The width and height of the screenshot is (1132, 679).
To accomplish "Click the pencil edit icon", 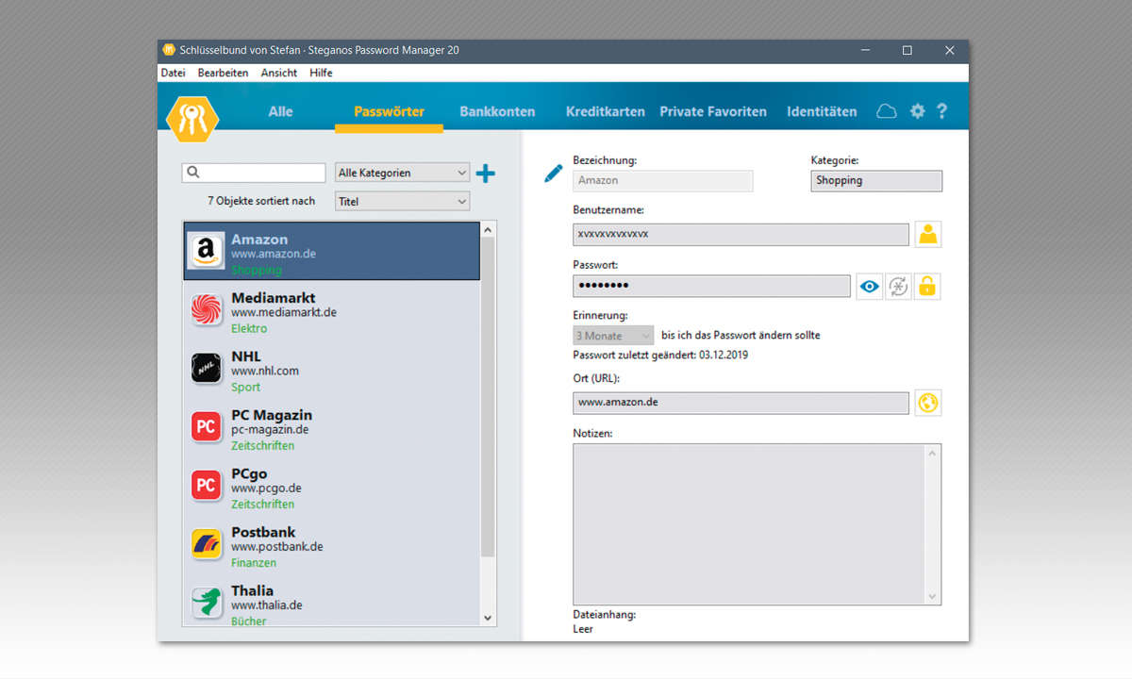I will point(554,174).
